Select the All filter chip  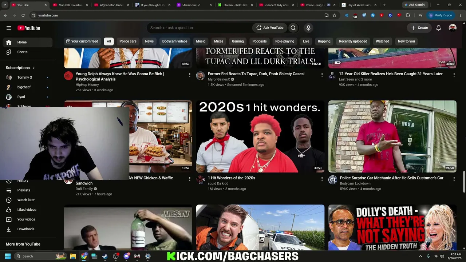pos(108,41)
